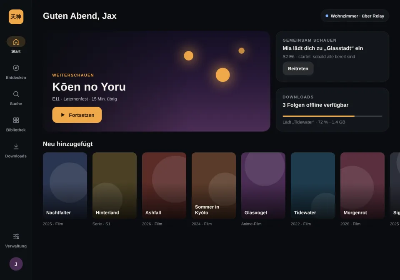
Task: Click the Guten Abend, Jax greeting
Action: tap(80, 16)
